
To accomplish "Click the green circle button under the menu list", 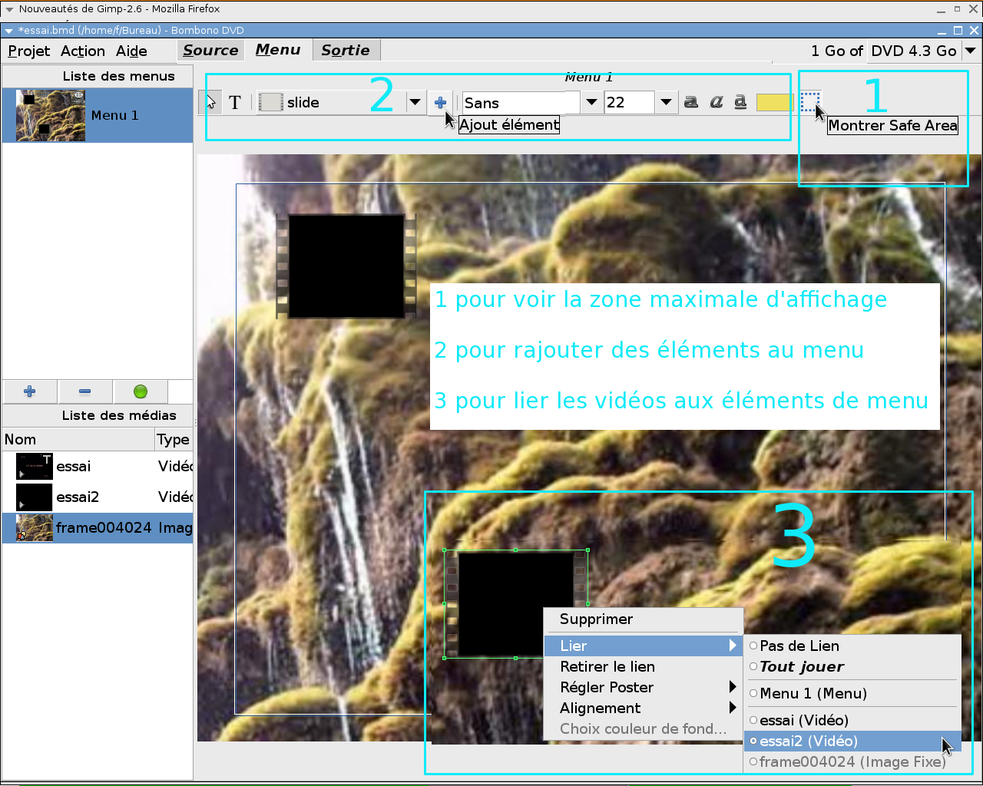I will 141,391.
